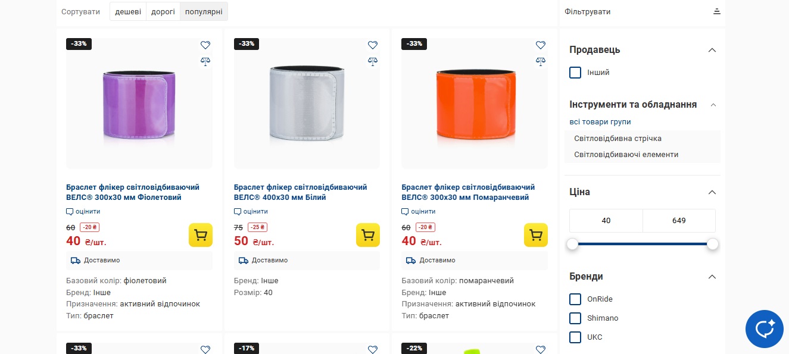
Task: Add purple bracelet to cart
Action: coord(201,235)
